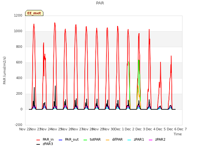Click the Dec 1 x-axis tick label

tap(119, 129)
